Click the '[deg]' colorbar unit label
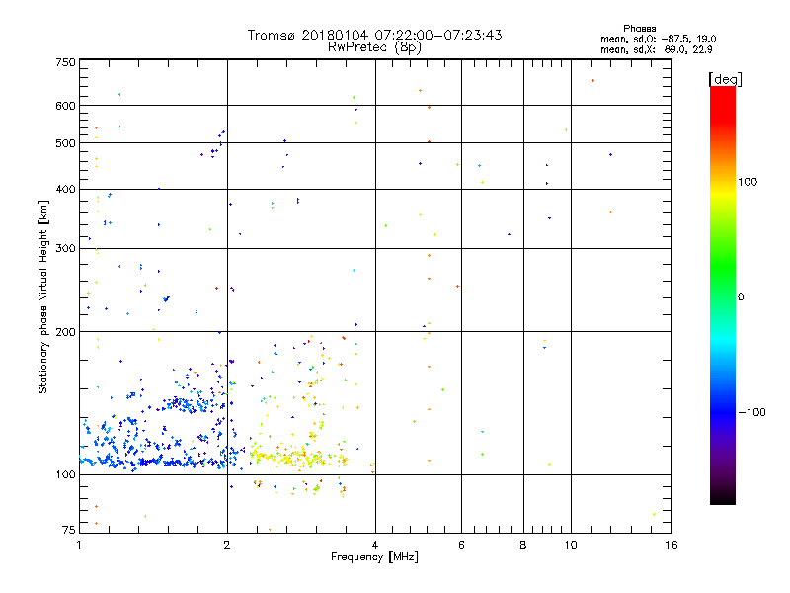The image size is (790, 593). (725, 79)
